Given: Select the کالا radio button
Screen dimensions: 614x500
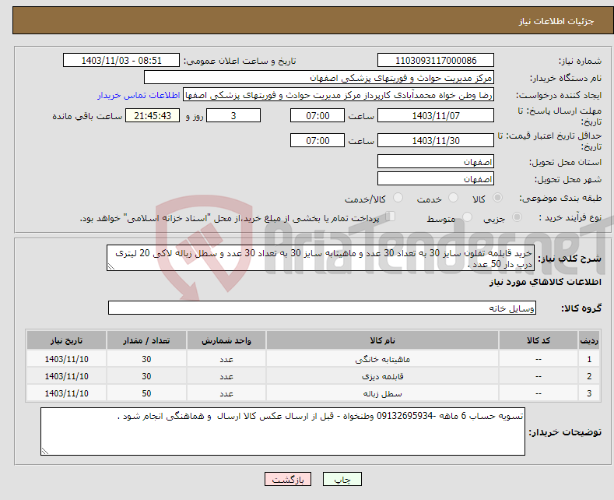Looking at the screenshot, I should [x=497, y=198].
